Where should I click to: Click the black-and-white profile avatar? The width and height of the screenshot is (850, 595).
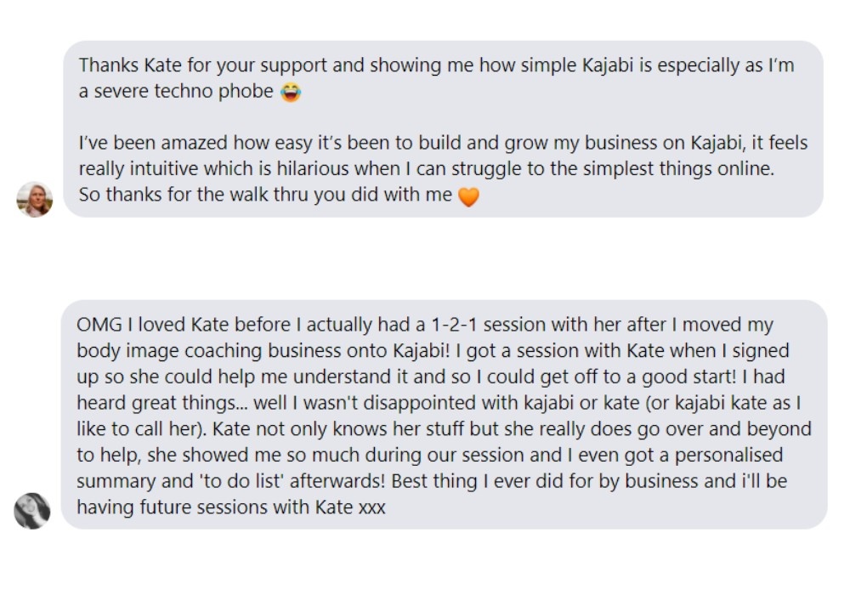[32, 511]
